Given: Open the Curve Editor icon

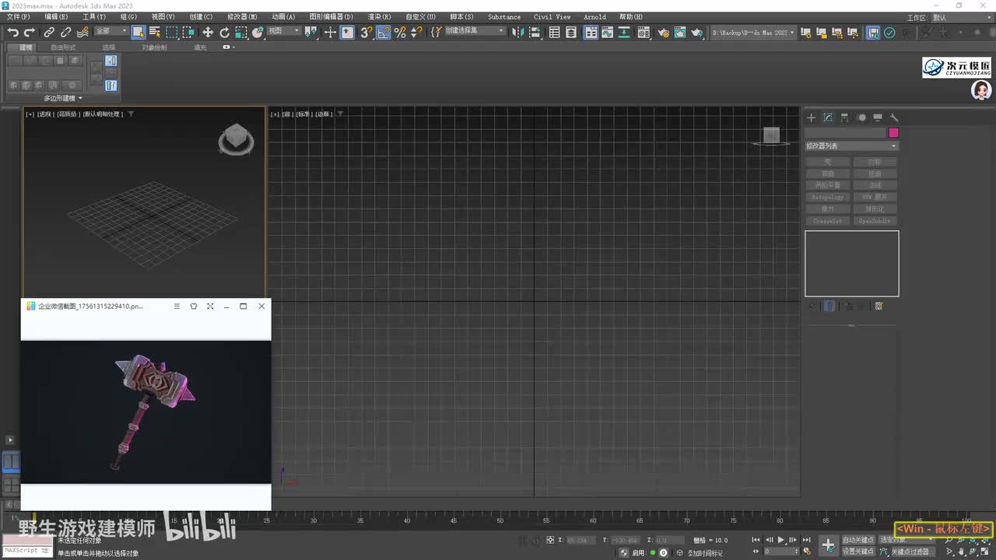Looking at the screenshot, I should [x=608, y=33].
